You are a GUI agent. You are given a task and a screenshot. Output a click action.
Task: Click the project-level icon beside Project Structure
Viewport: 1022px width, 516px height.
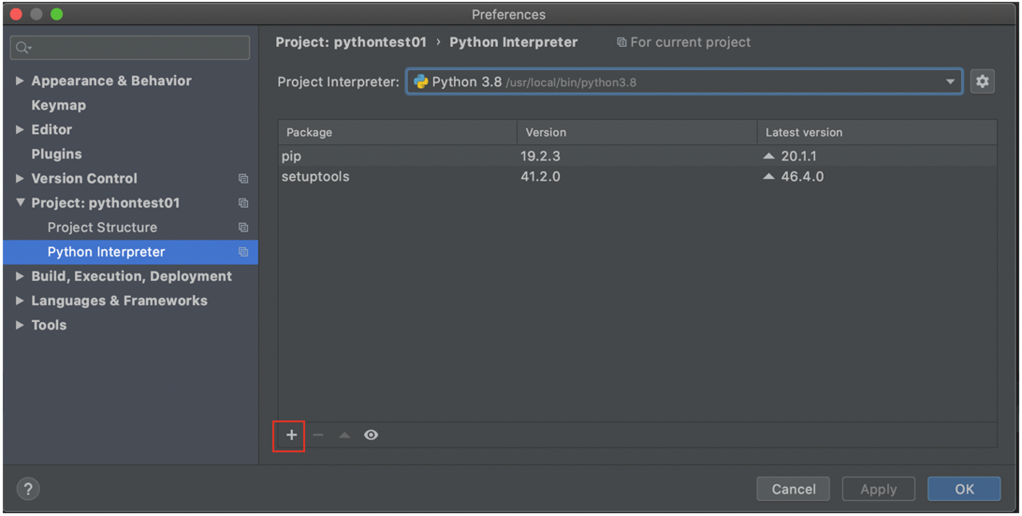click(243, 227)
